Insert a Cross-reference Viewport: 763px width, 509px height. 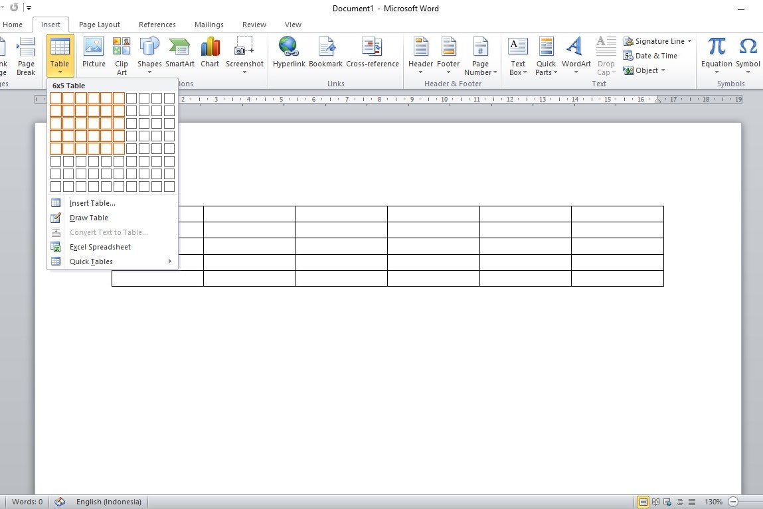pyautogui.click(x=372, y=53)
